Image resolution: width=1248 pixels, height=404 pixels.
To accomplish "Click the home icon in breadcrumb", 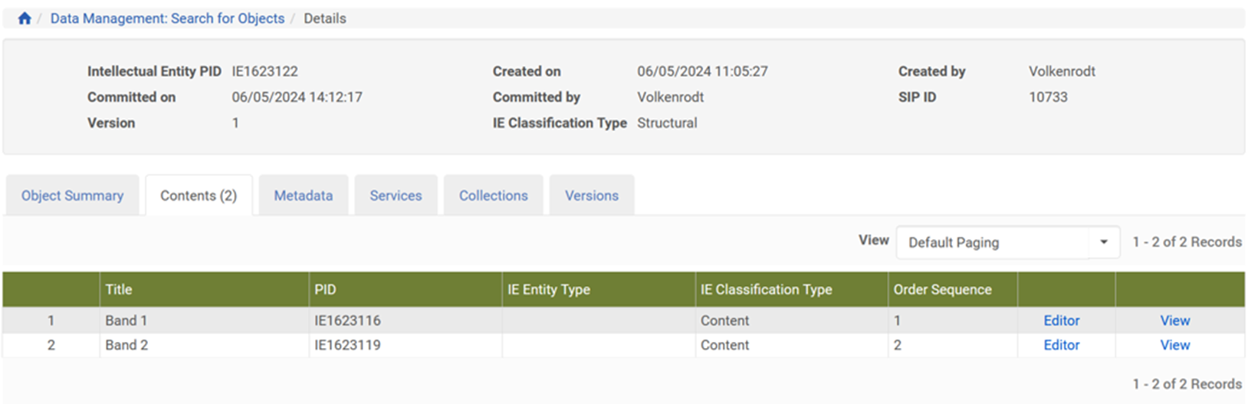I will click(x=25, y=18).
